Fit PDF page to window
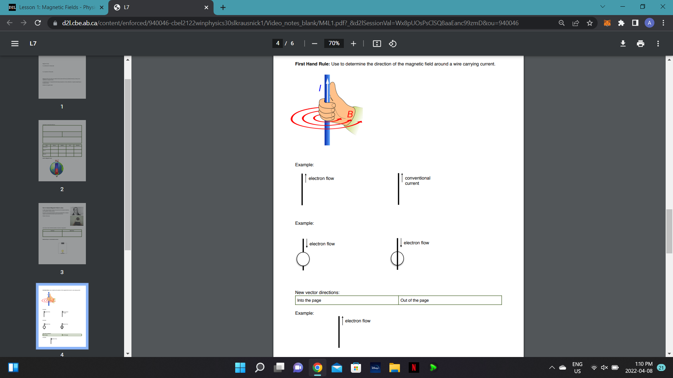This screenshot has width=673, height=378. click(x=377, y=43)
